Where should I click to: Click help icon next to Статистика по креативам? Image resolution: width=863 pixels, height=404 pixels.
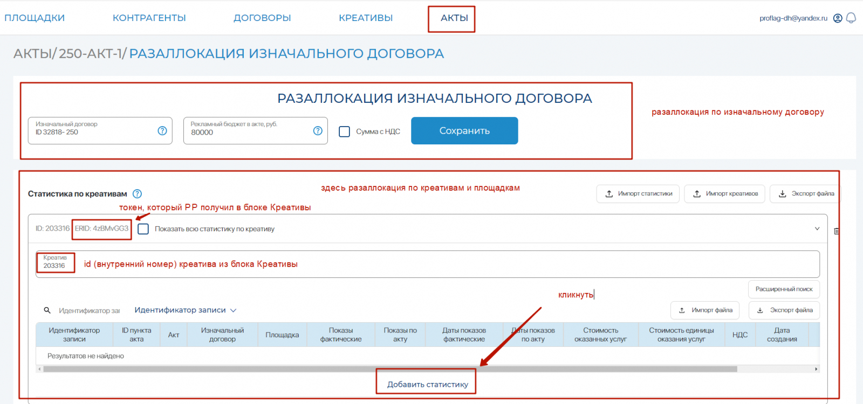coord(138,194)
